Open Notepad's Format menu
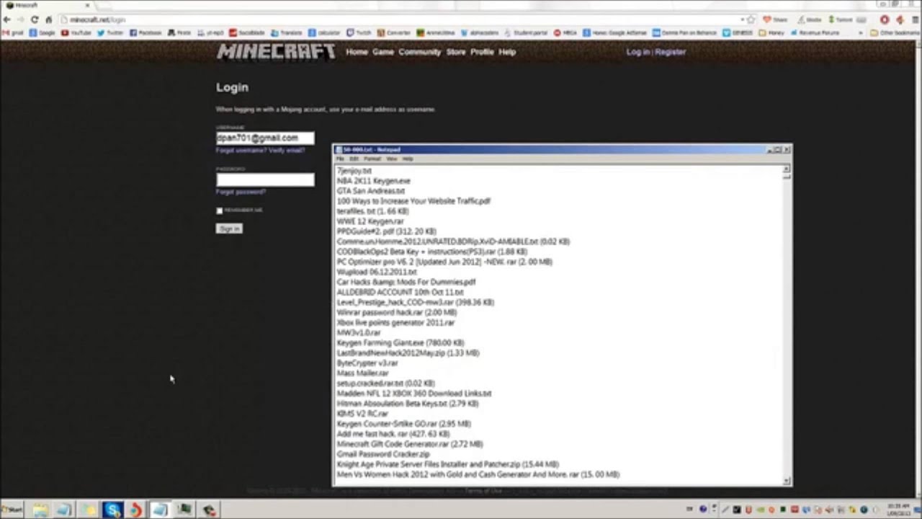 pos(372,159)
